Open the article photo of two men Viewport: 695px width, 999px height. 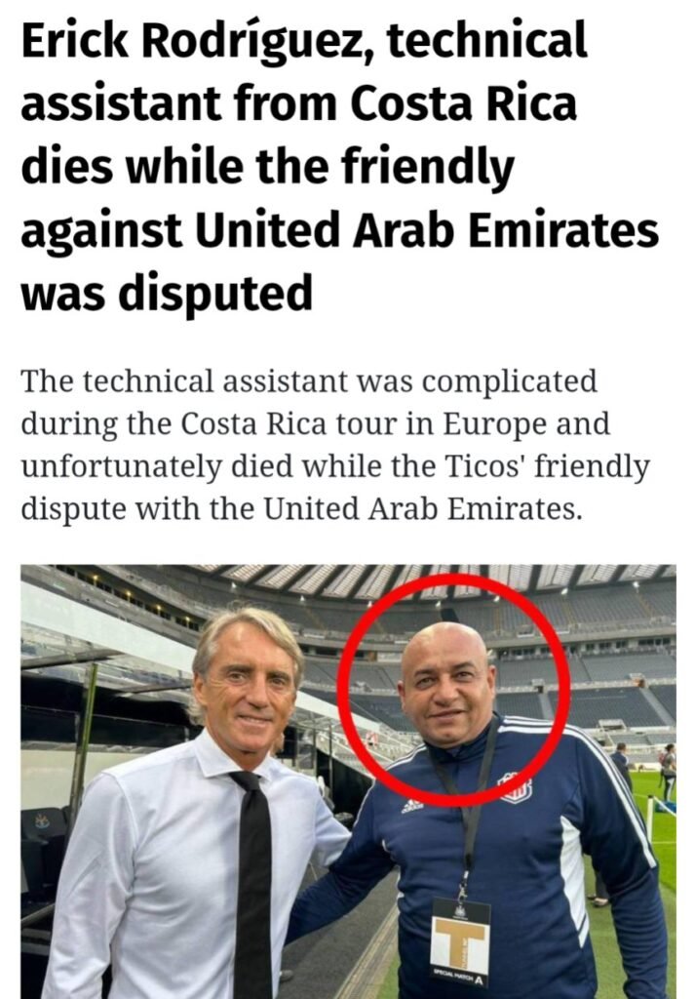348,781
